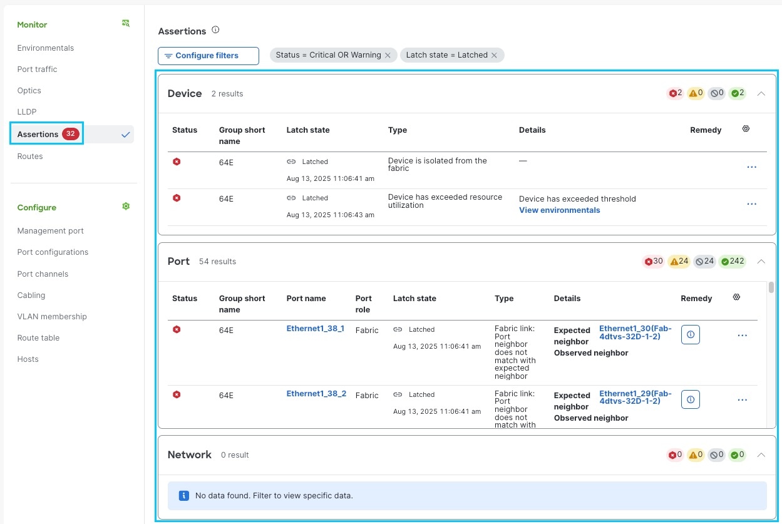
Task: Open the Port traffic page
Action: point(37,69)
